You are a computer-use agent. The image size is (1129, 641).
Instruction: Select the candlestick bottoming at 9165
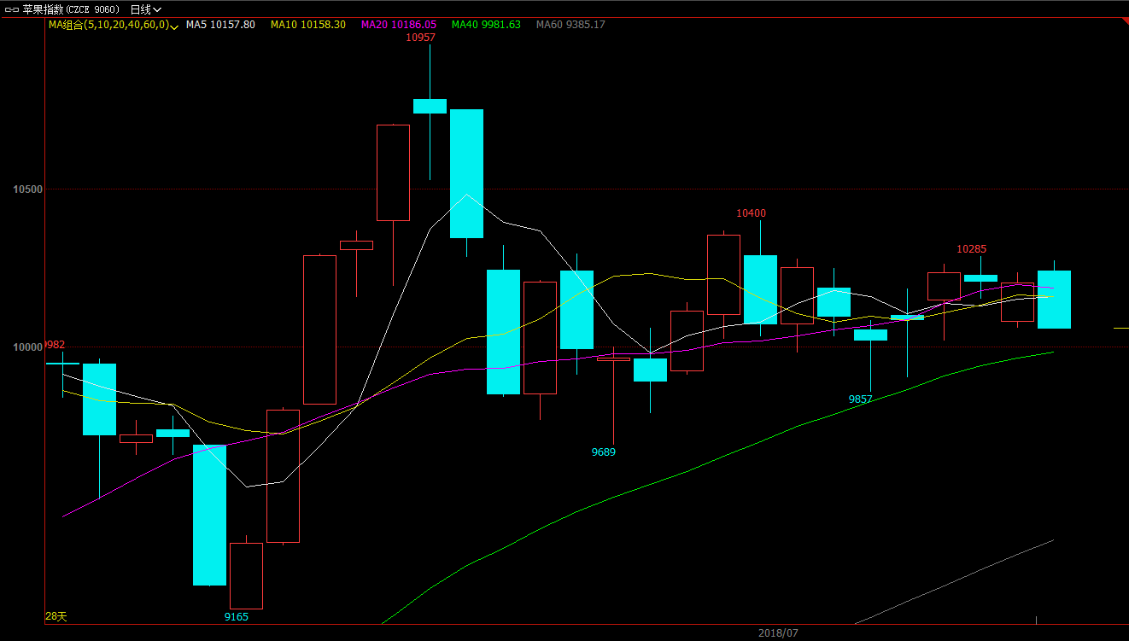click(246, 575)
